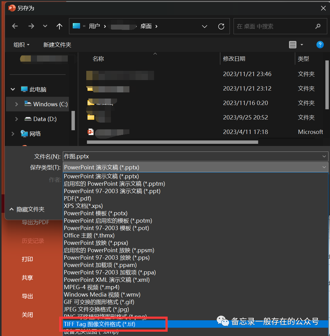Open the 组织 menu
Image resolution: width=330 pixels, height=336 pixels.
point(22,45)
